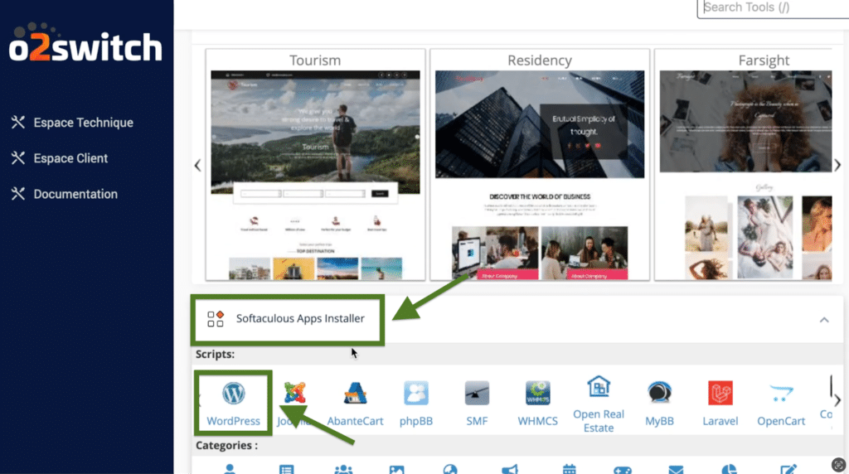Click the Residency theme title
This screenshot has height=474, width=849.
coord(540,60)
